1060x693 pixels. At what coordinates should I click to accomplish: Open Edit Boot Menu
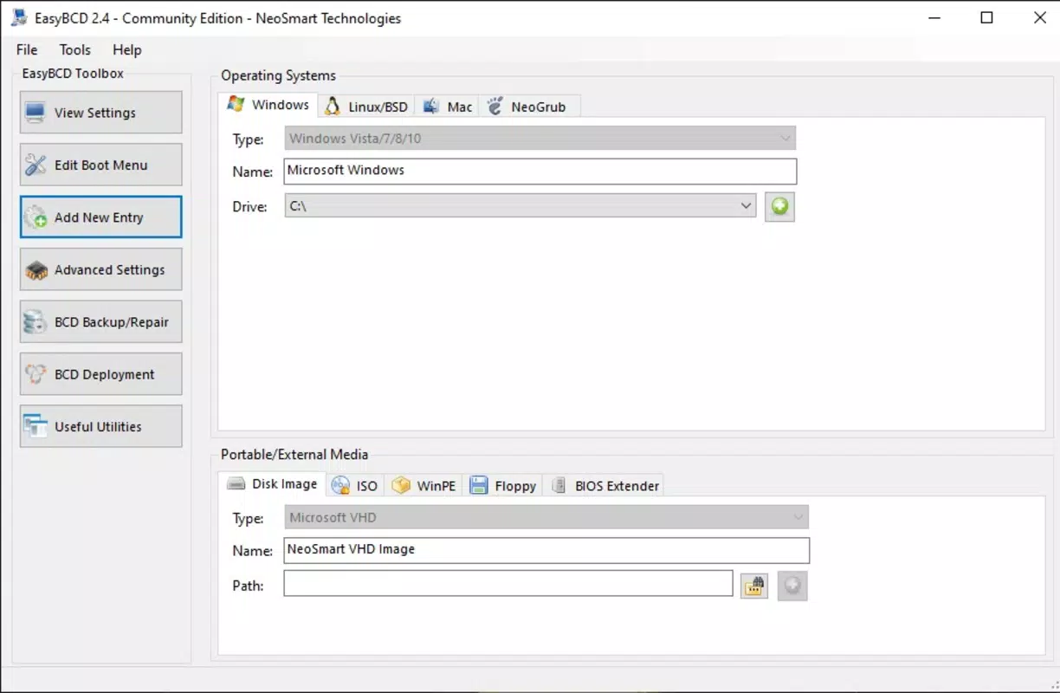tap(101, 165)
